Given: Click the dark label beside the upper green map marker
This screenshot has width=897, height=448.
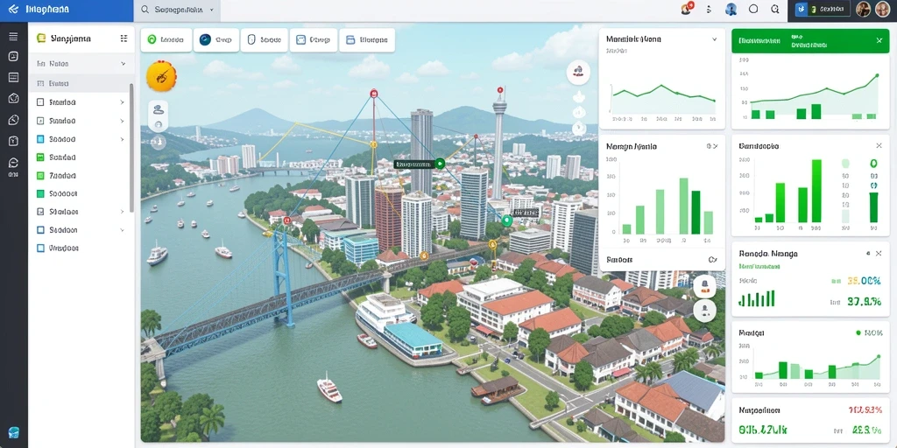Looking at the screenshot, I should 413,164.
